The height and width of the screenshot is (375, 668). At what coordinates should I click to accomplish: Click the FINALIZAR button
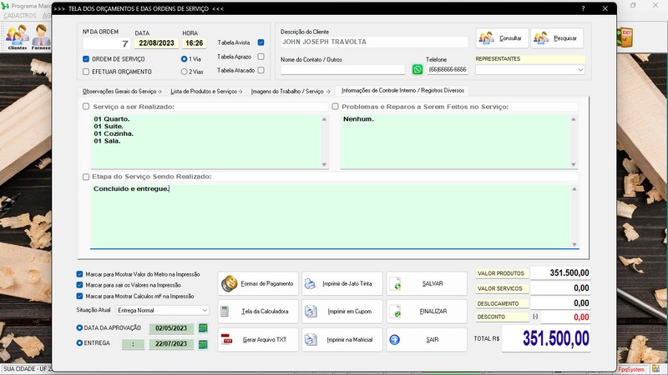tap(427, 311)
